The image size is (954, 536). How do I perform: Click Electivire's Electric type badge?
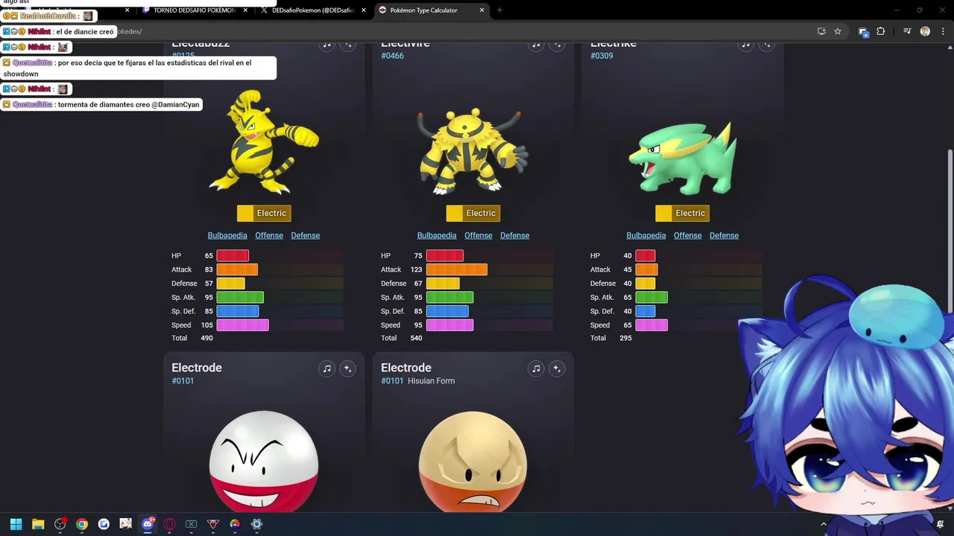click(x=473, y=213)
